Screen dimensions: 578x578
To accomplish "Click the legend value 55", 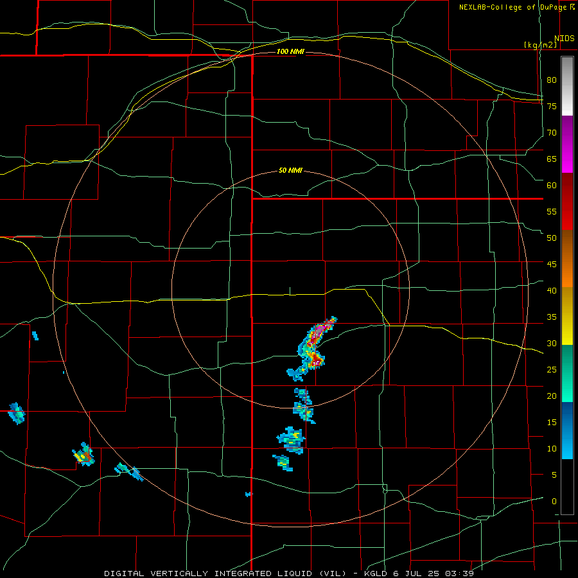I will click(x=552, y=212).
